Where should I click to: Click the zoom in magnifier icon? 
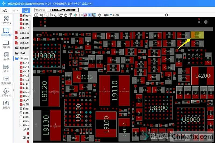click(41, 15)
